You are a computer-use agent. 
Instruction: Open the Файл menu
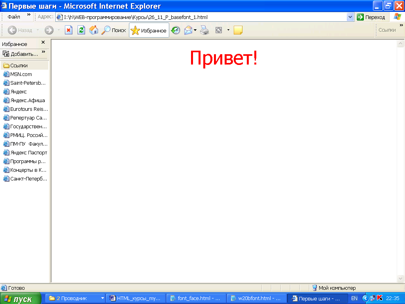(x=14, y=17)
